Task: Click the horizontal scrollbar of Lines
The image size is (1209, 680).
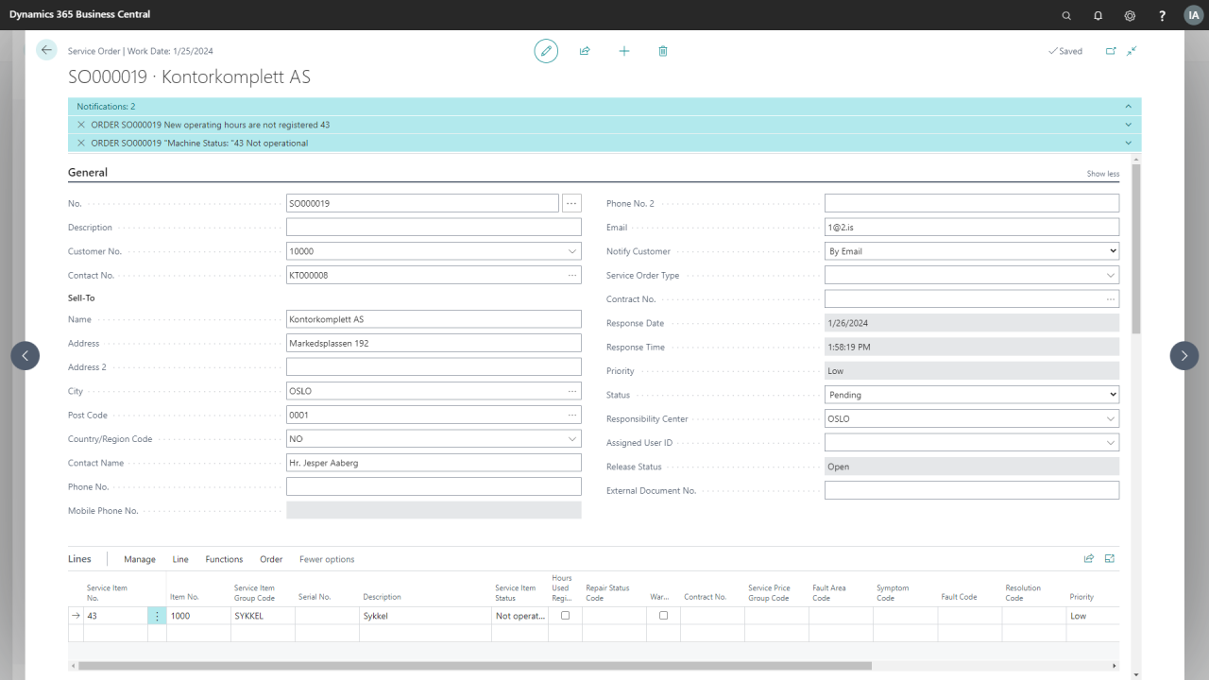Action: tap(474, 666)
